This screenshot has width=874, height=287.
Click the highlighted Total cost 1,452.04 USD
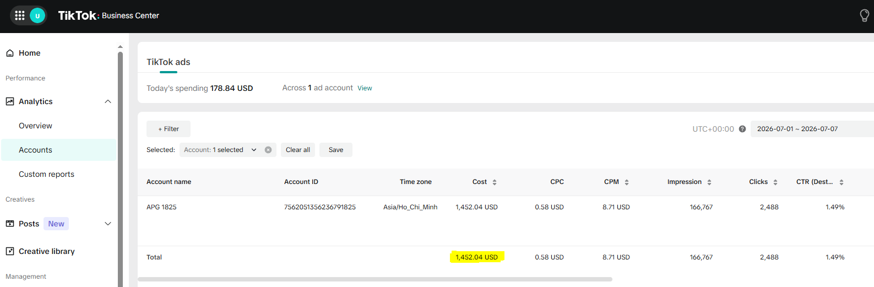pos(476,257)
